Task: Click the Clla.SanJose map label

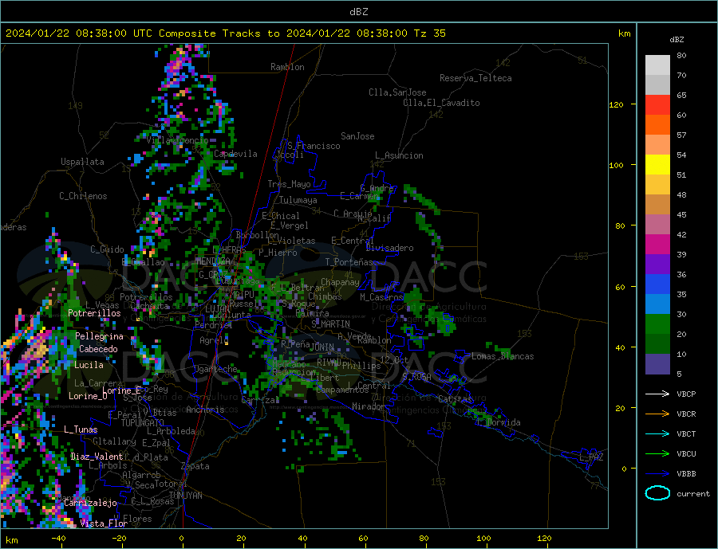Action: tap(397, 92)
